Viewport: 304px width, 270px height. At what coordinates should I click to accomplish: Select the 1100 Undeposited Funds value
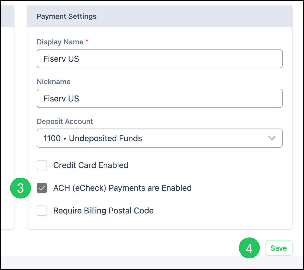93,138
